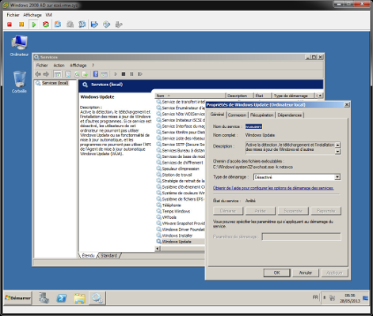Click the stop service square icon in Services toolbar
The image size is (373, 316).
coord(124,74)
